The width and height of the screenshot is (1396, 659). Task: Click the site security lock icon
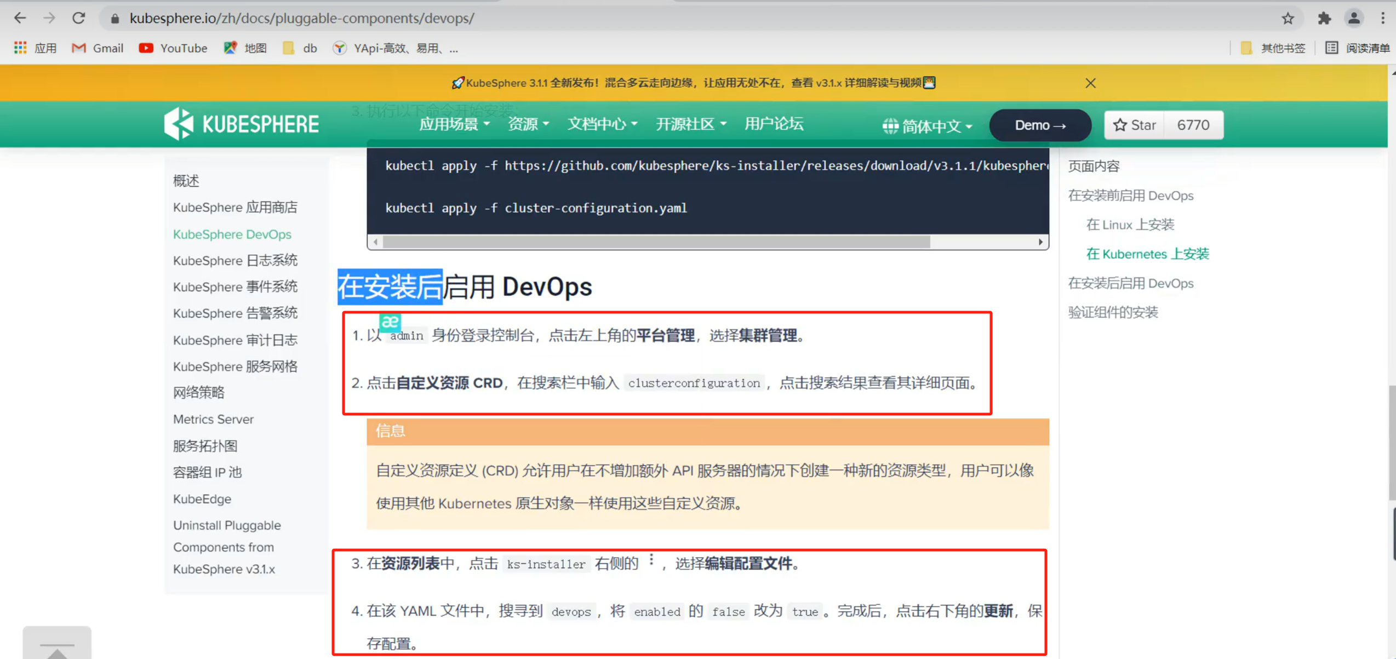click(115, 19)
